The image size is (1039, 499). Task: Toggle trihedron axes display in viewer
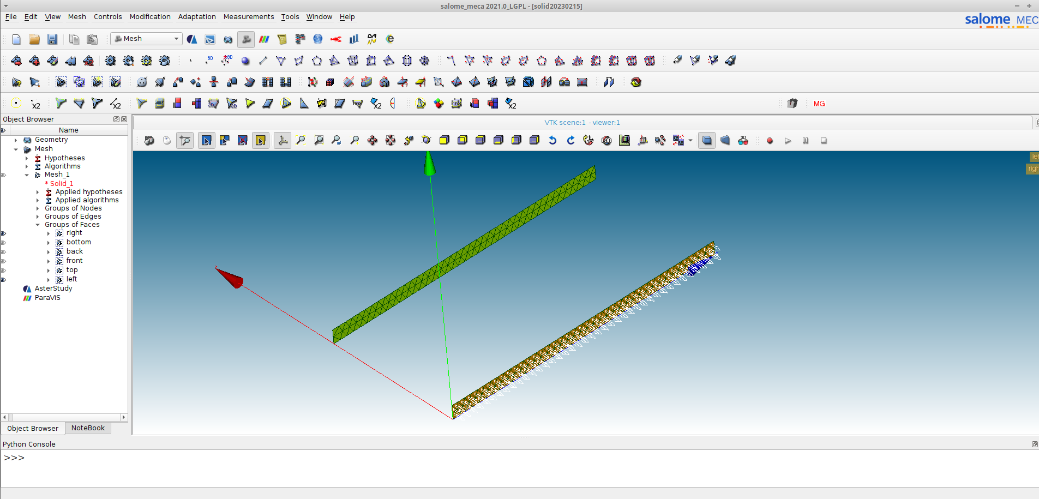[x=283, y=141]
